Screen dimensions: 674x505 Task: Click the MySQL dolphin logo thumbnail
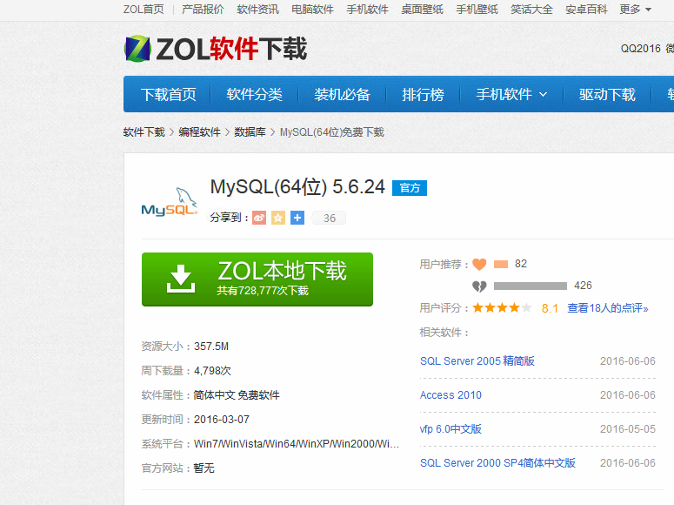point(170,202)
